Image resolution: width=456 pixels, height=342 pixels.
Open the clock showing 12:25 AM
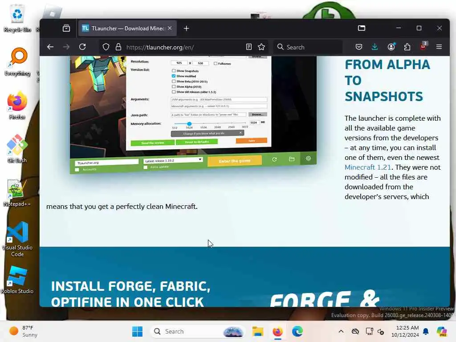pyautogui.click(x=405, y=331)
